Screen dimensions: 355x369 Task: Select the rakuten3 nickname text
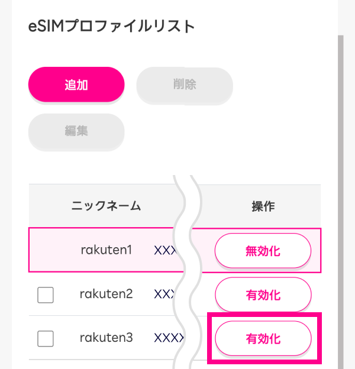(x=106, y=338)
